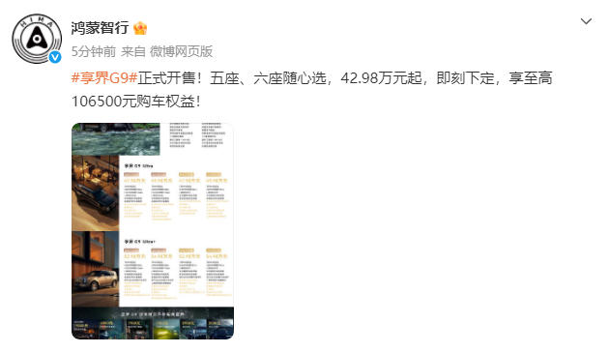Click the champagne gold SUV photo
The height and width of the screenshot is (353, 609).
click(96, 269)
